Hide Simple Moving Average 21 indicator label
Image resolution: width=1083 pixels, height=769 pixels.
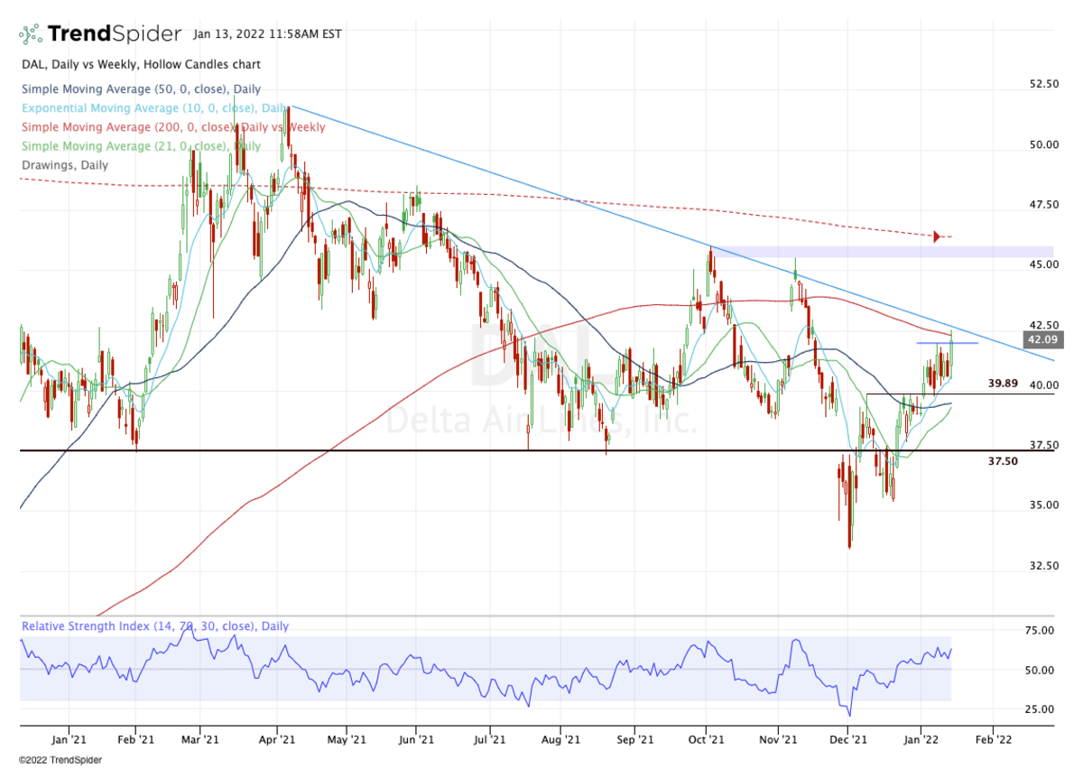click(141, 146)
